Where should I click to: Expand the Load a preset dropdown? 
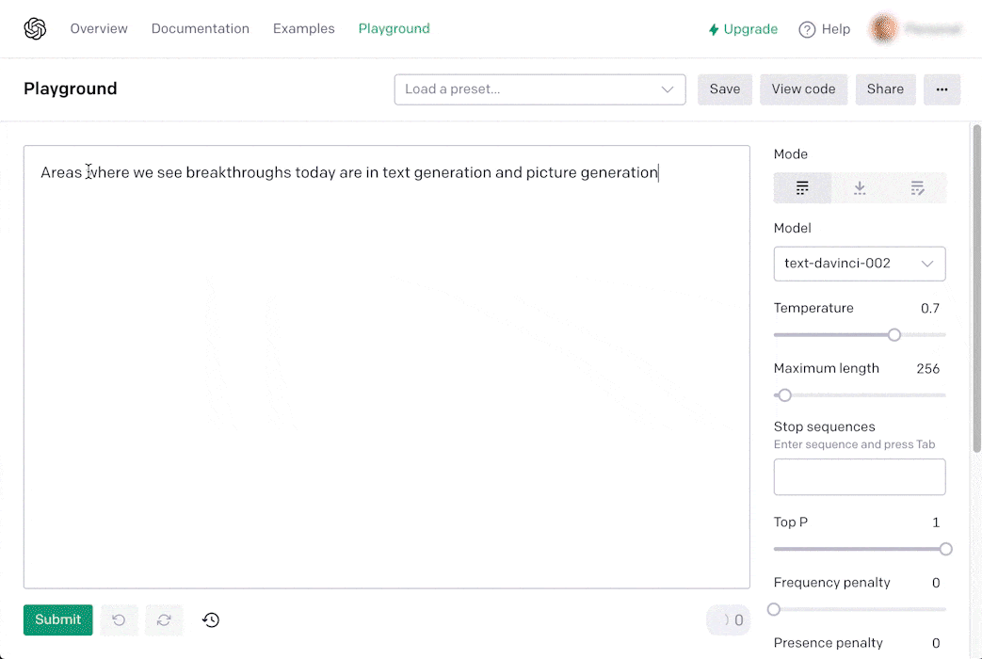point(539,89)
